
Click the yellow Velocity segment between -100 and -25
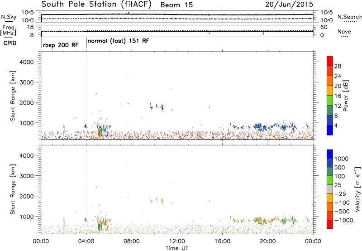330,198
